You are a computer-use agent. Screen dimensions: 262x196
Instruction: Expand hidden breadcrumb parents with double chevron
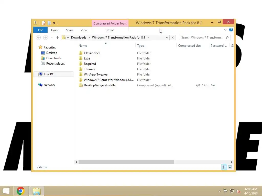tap(68, 38)
